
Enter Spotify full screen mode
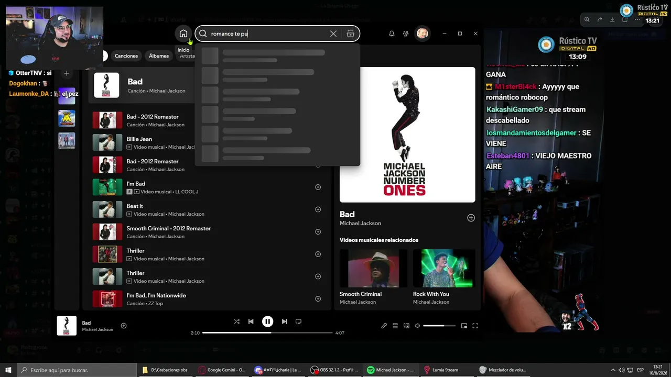pyautogui.click(x=475, y=326)
